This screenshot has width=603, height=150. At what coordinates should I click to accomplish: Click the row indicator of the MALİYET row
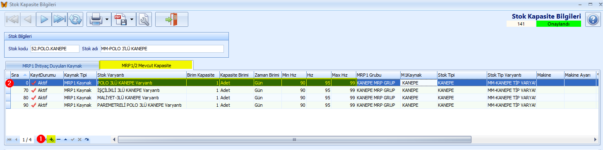(8, 98)
